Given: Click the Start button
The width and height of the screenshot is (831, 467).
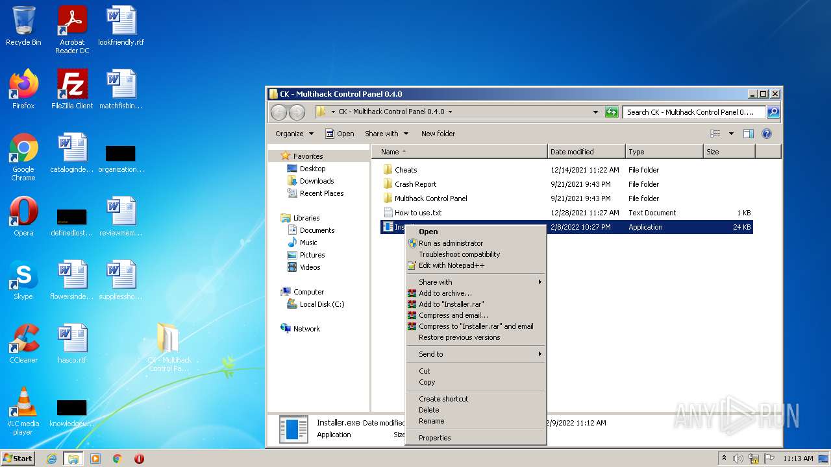Looking at the screenshot, I should tap(18, 459).
